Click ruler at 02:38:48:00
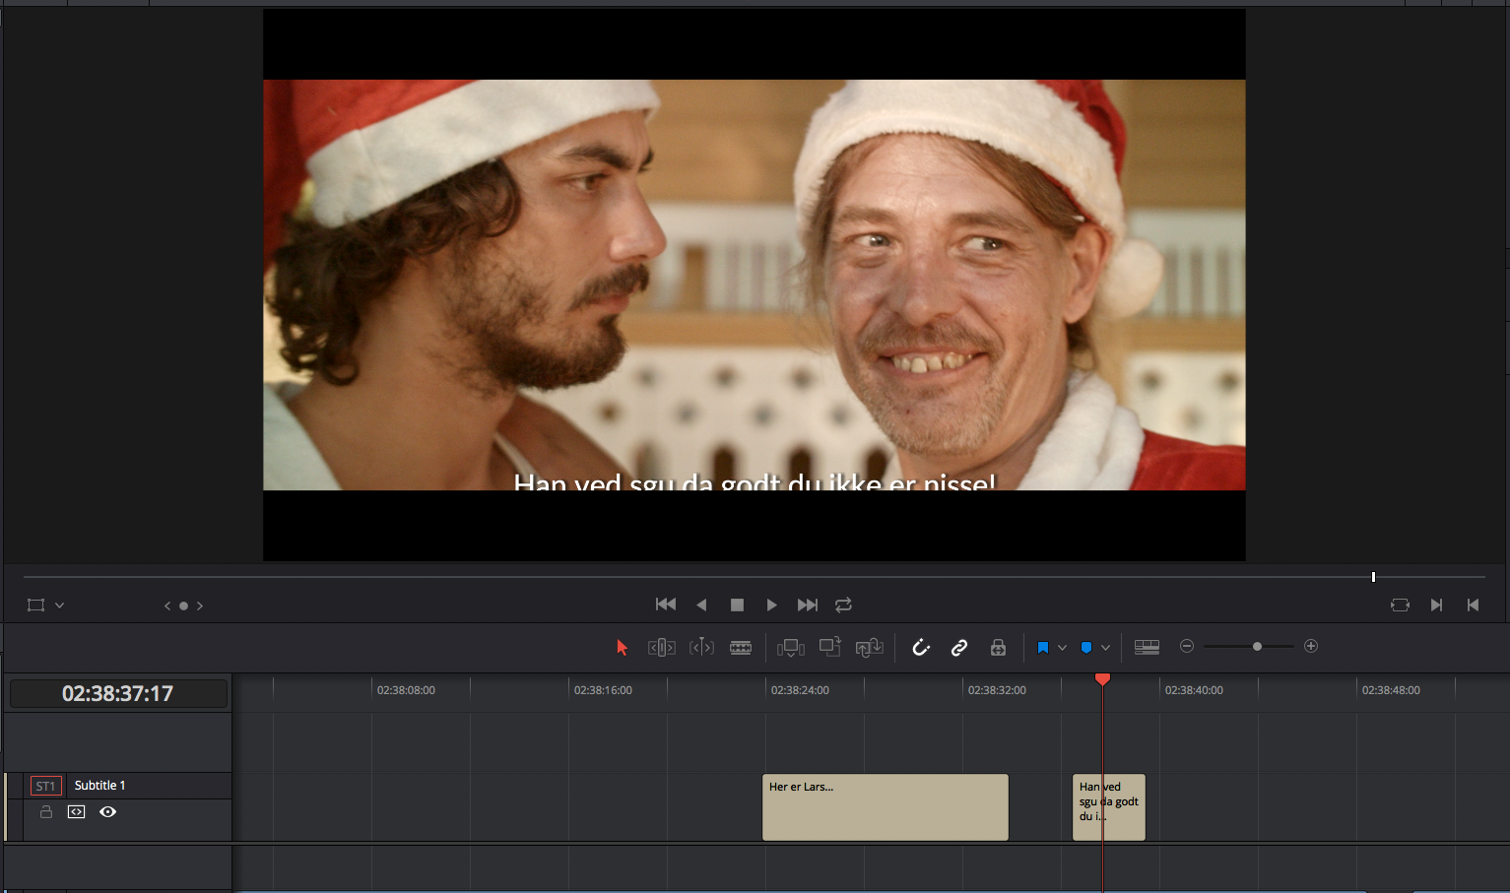Image resolution: width=1510 pixels, height=893 pixels. [x=1391, y=690]
